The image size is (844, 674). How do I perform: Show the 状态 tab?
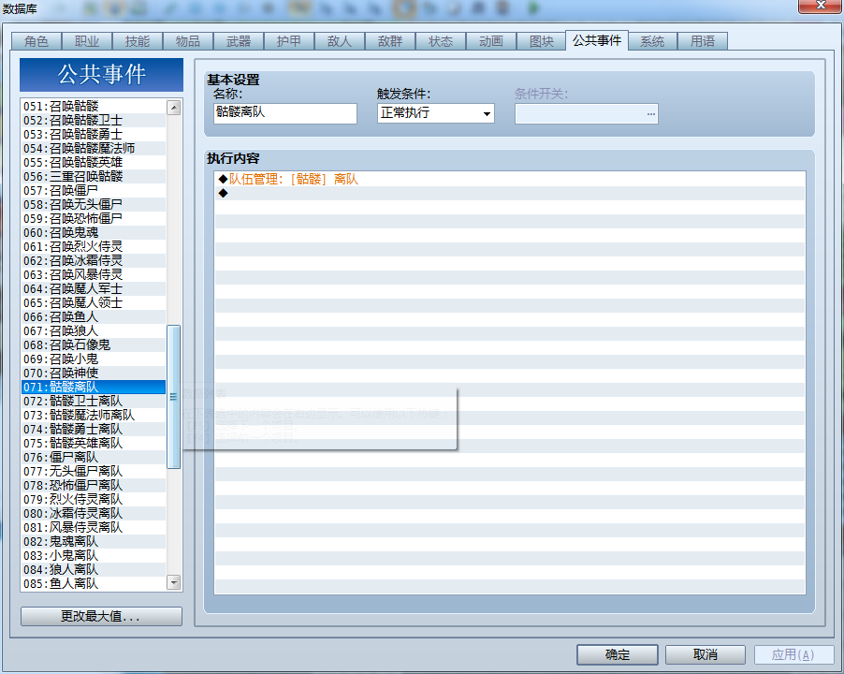[441, 41]
